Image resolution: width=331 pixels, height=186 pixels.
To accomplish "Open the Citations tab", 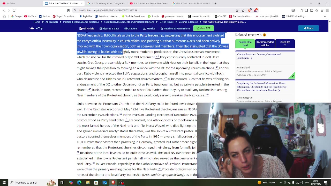I will point(131,28).
